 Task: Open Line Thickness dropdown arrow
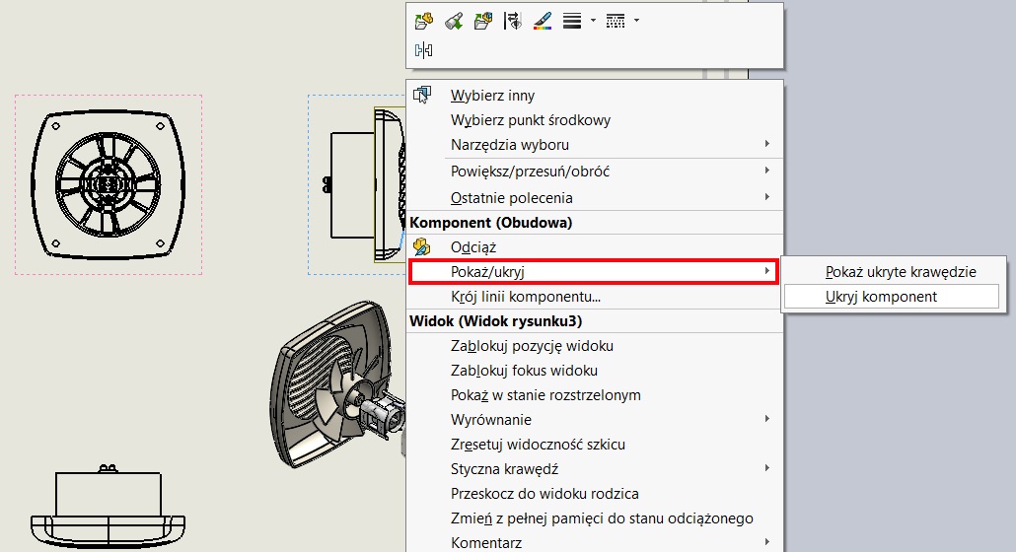coord(593,21)
